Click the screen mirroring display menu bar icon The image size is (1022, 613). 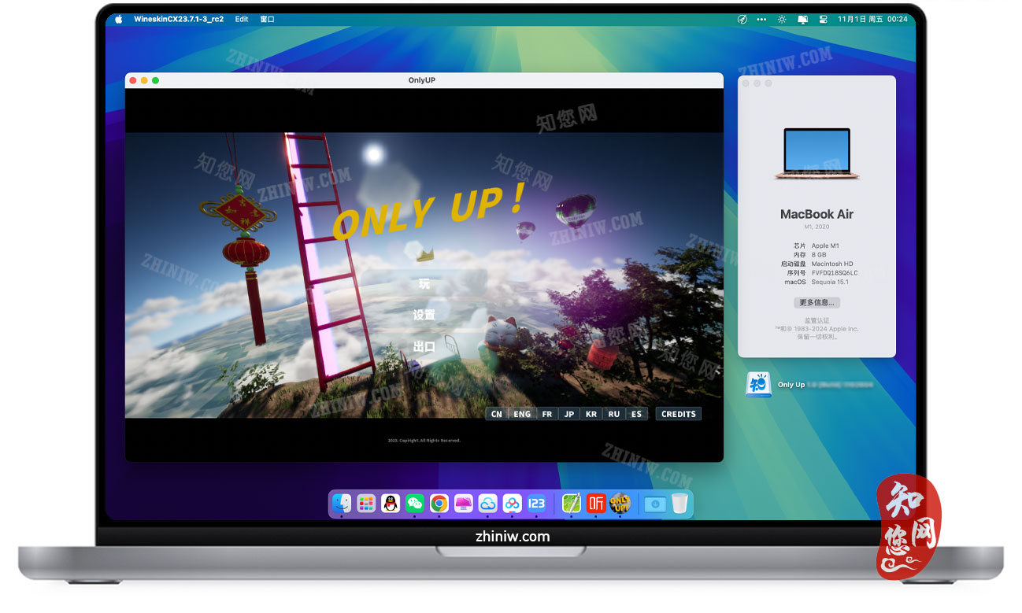pyautogui.click(x=803, y=19)
